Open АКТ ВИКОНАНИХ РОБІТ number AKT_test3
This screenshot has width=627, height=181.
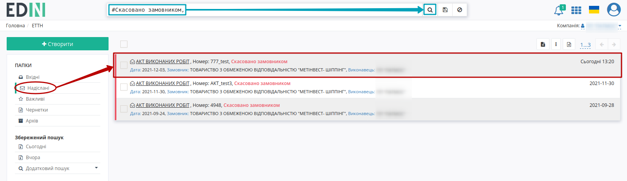click(x=163, y=83)
